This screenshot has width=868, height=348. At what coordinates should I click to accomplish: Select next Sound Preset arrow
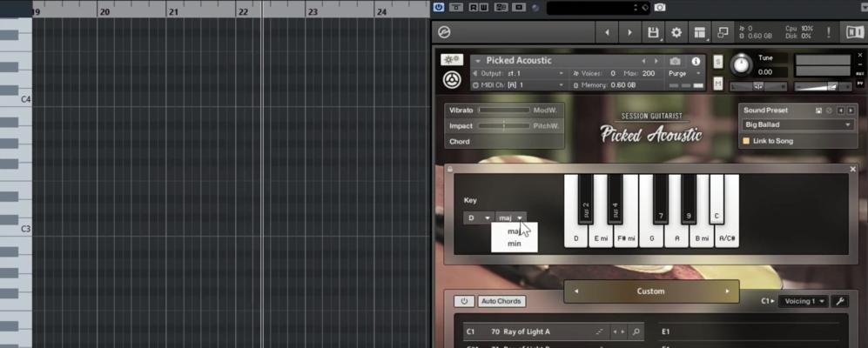(849, 110)
